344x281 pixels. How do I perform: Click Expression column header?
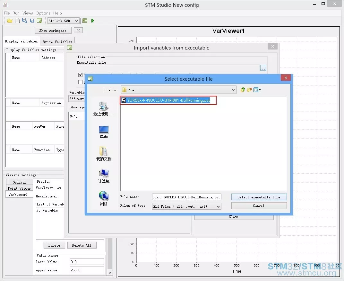[x=51, y=103]
